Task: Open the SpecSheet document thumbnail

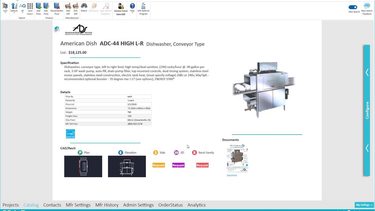Action: [238, 158]
